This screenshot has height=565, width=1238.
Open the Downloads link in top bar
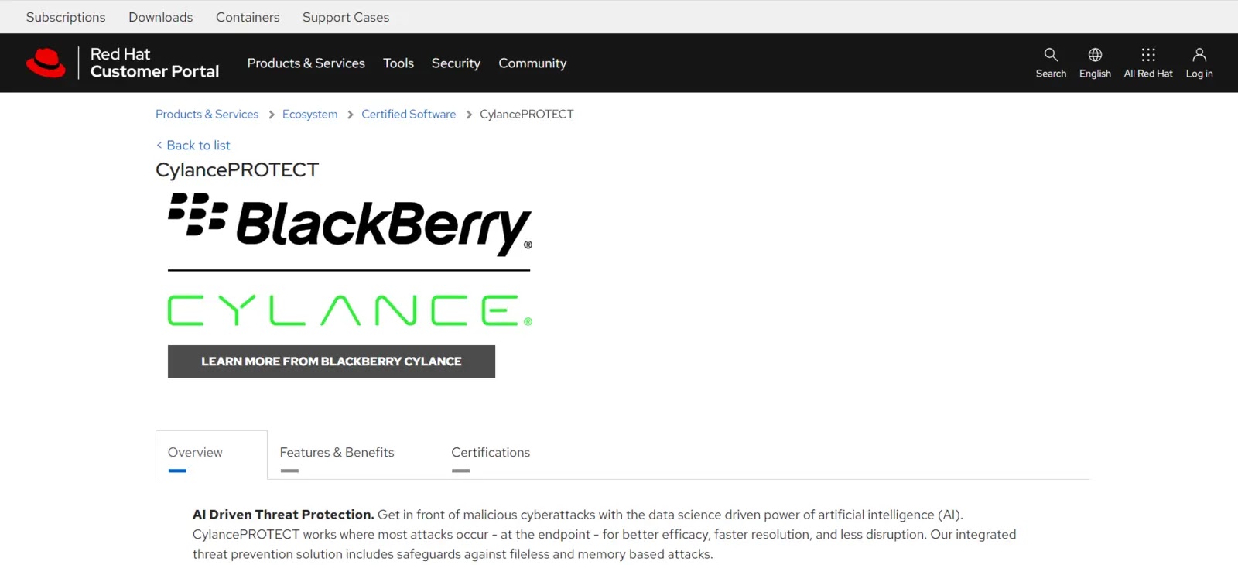coord(160,17)
